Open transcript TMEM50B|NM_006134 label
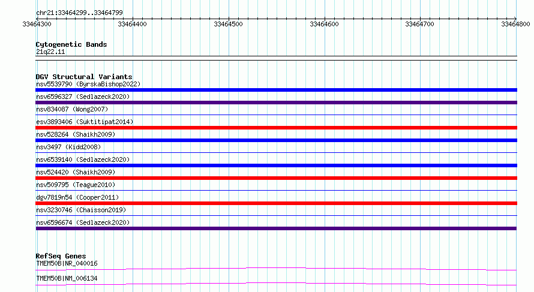 (x=67, y=278)
